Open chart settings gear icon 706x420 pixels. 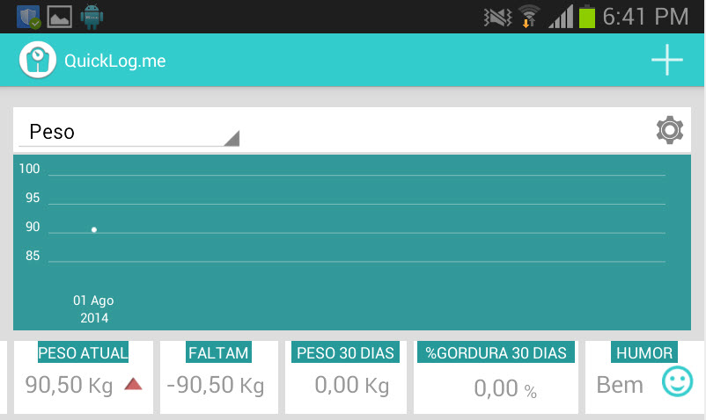[670, 130]
